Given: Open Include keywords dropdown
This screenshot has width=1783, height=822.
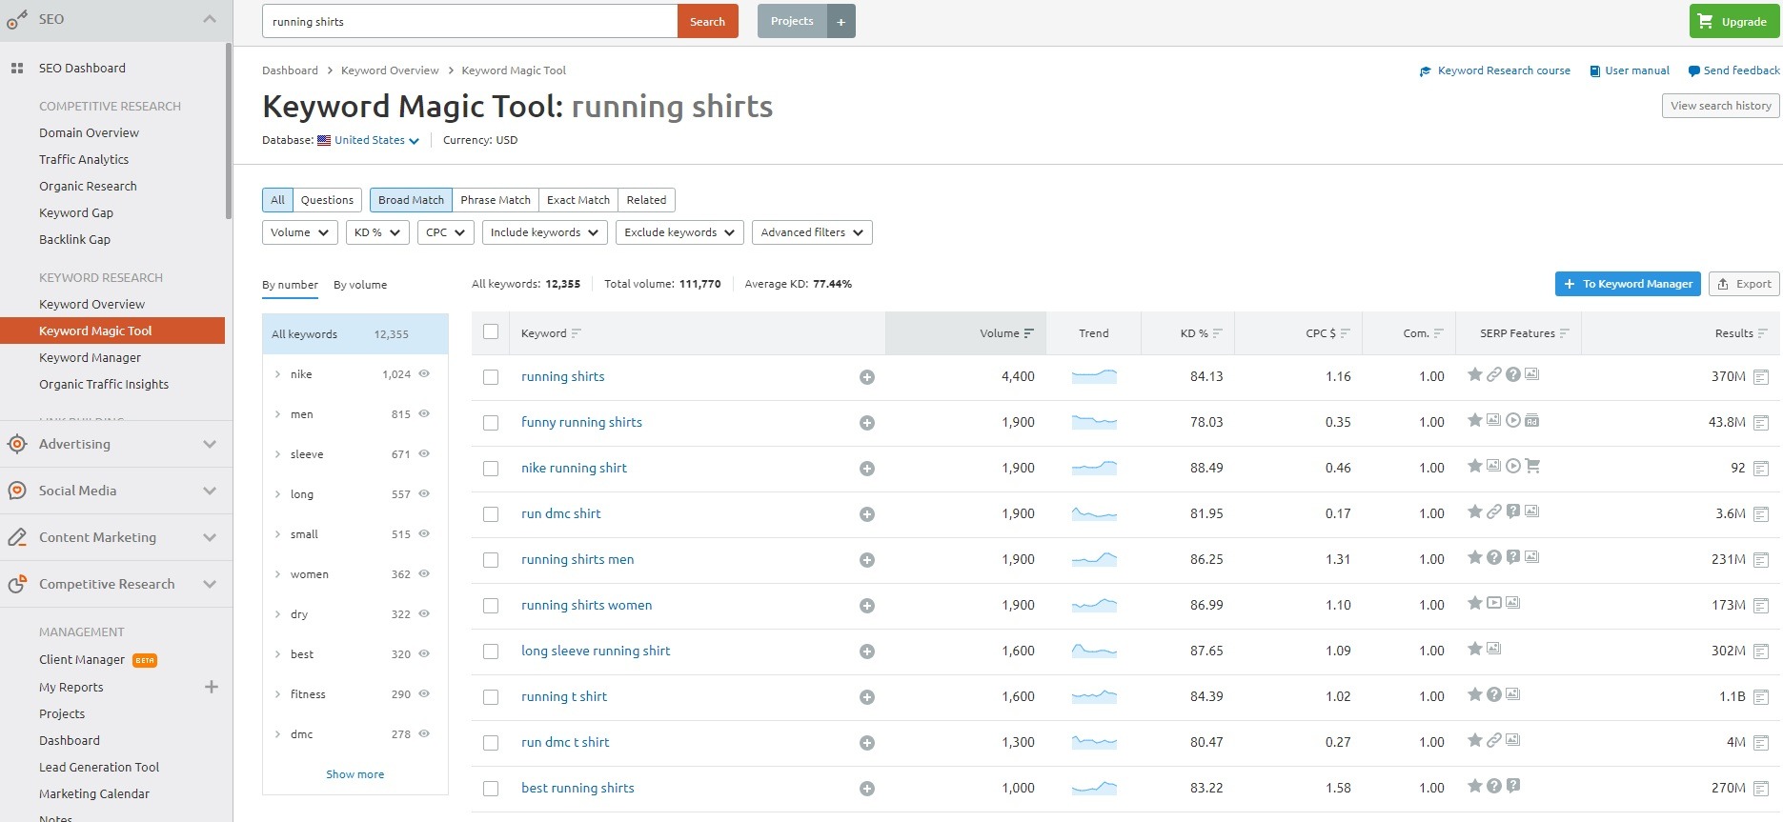Looking at the screenshot, I should (x=545, y=232).
